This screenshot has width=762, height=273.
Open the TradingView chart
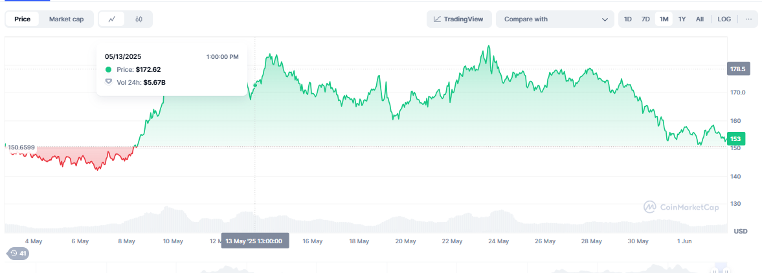pos(459,19)
